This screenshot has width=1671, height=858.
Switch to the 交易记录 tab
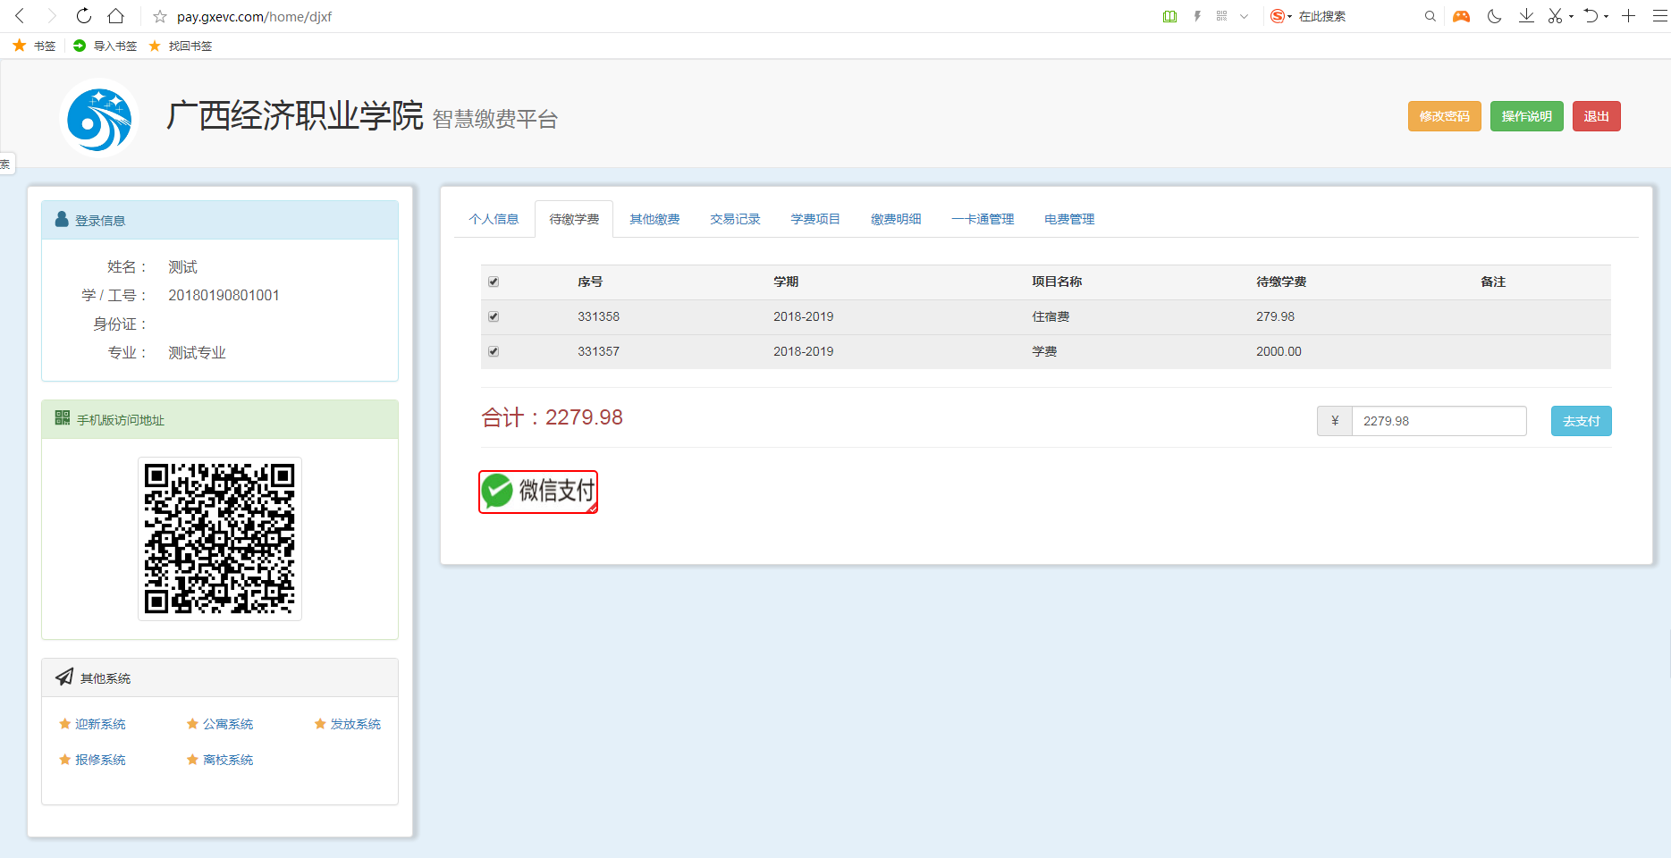click(735, 219)
